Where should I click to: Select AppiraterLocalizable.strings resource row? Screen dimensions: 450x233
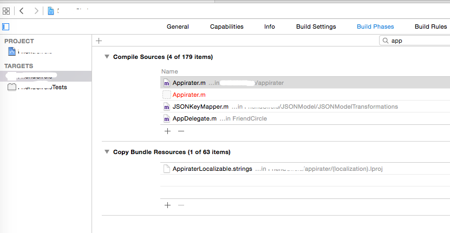point(305,169)
